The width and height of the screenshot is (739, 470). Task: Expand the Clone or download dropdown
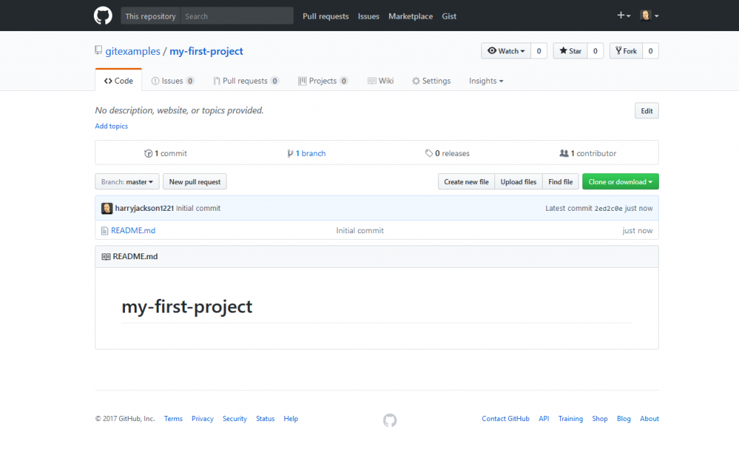click(620, 181)
